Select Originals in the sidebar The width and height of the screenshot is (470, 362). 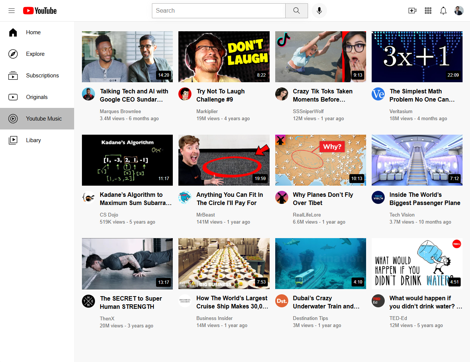click(37, 97)
